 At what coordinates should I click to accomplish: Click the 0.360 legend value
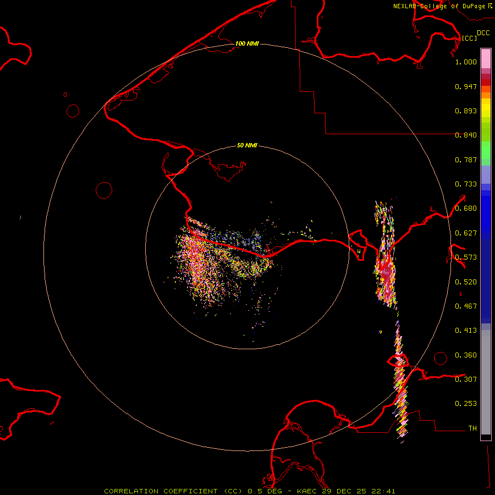coord(466,355)
